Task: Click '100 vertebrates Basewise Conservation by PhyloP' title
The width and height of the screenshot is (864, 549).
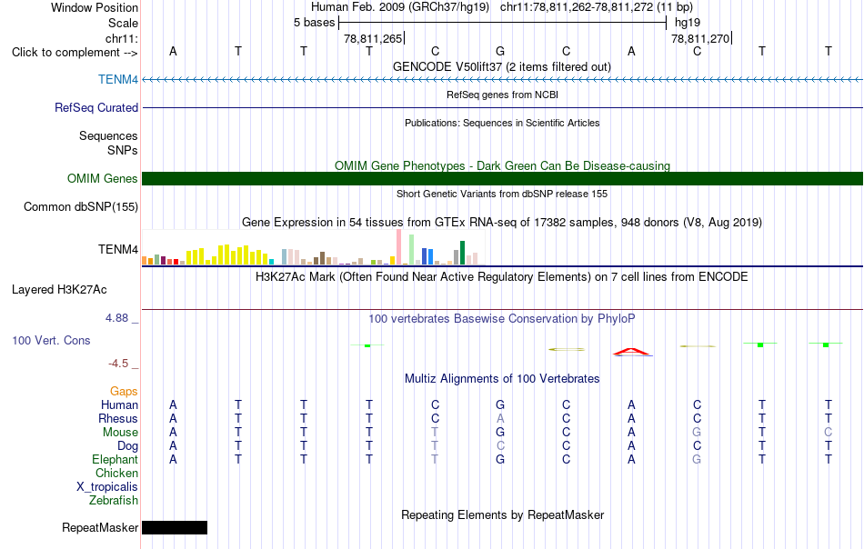Action: (502, 318)
